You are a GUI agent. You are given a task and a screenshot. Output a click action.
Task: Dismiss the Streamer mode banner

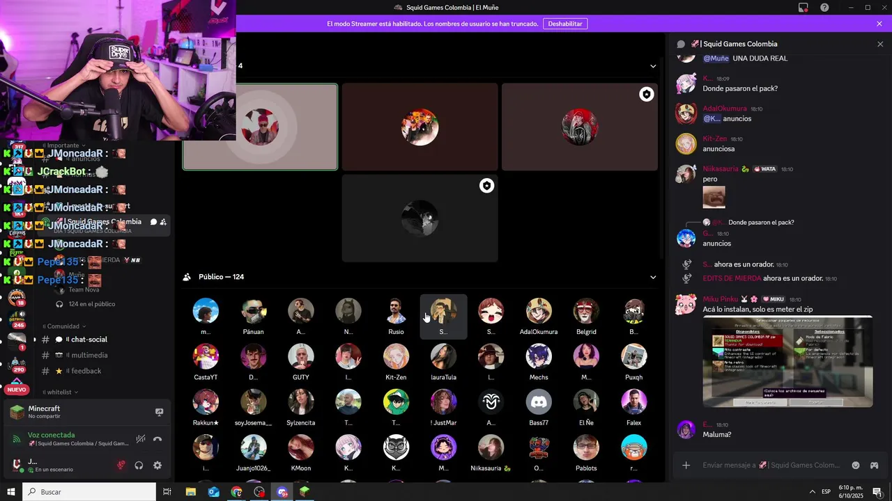pyautogui.click(x=879, y=24)
